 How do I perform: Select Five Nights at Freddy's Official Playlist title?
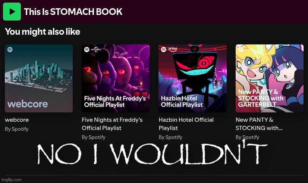tap(112, 124)
